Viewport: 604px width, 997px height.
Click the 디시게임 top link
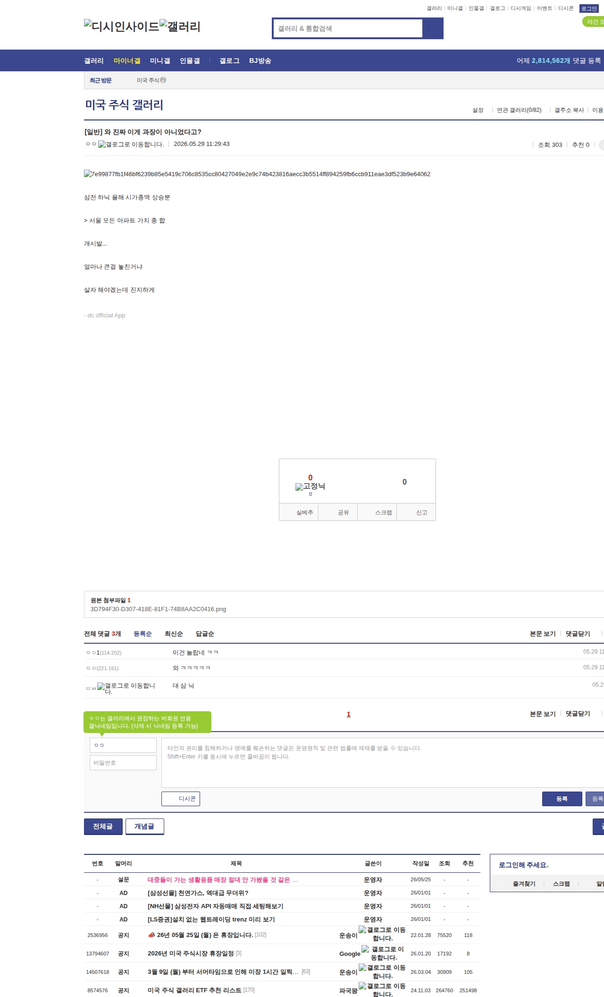[x=520, y=9]
